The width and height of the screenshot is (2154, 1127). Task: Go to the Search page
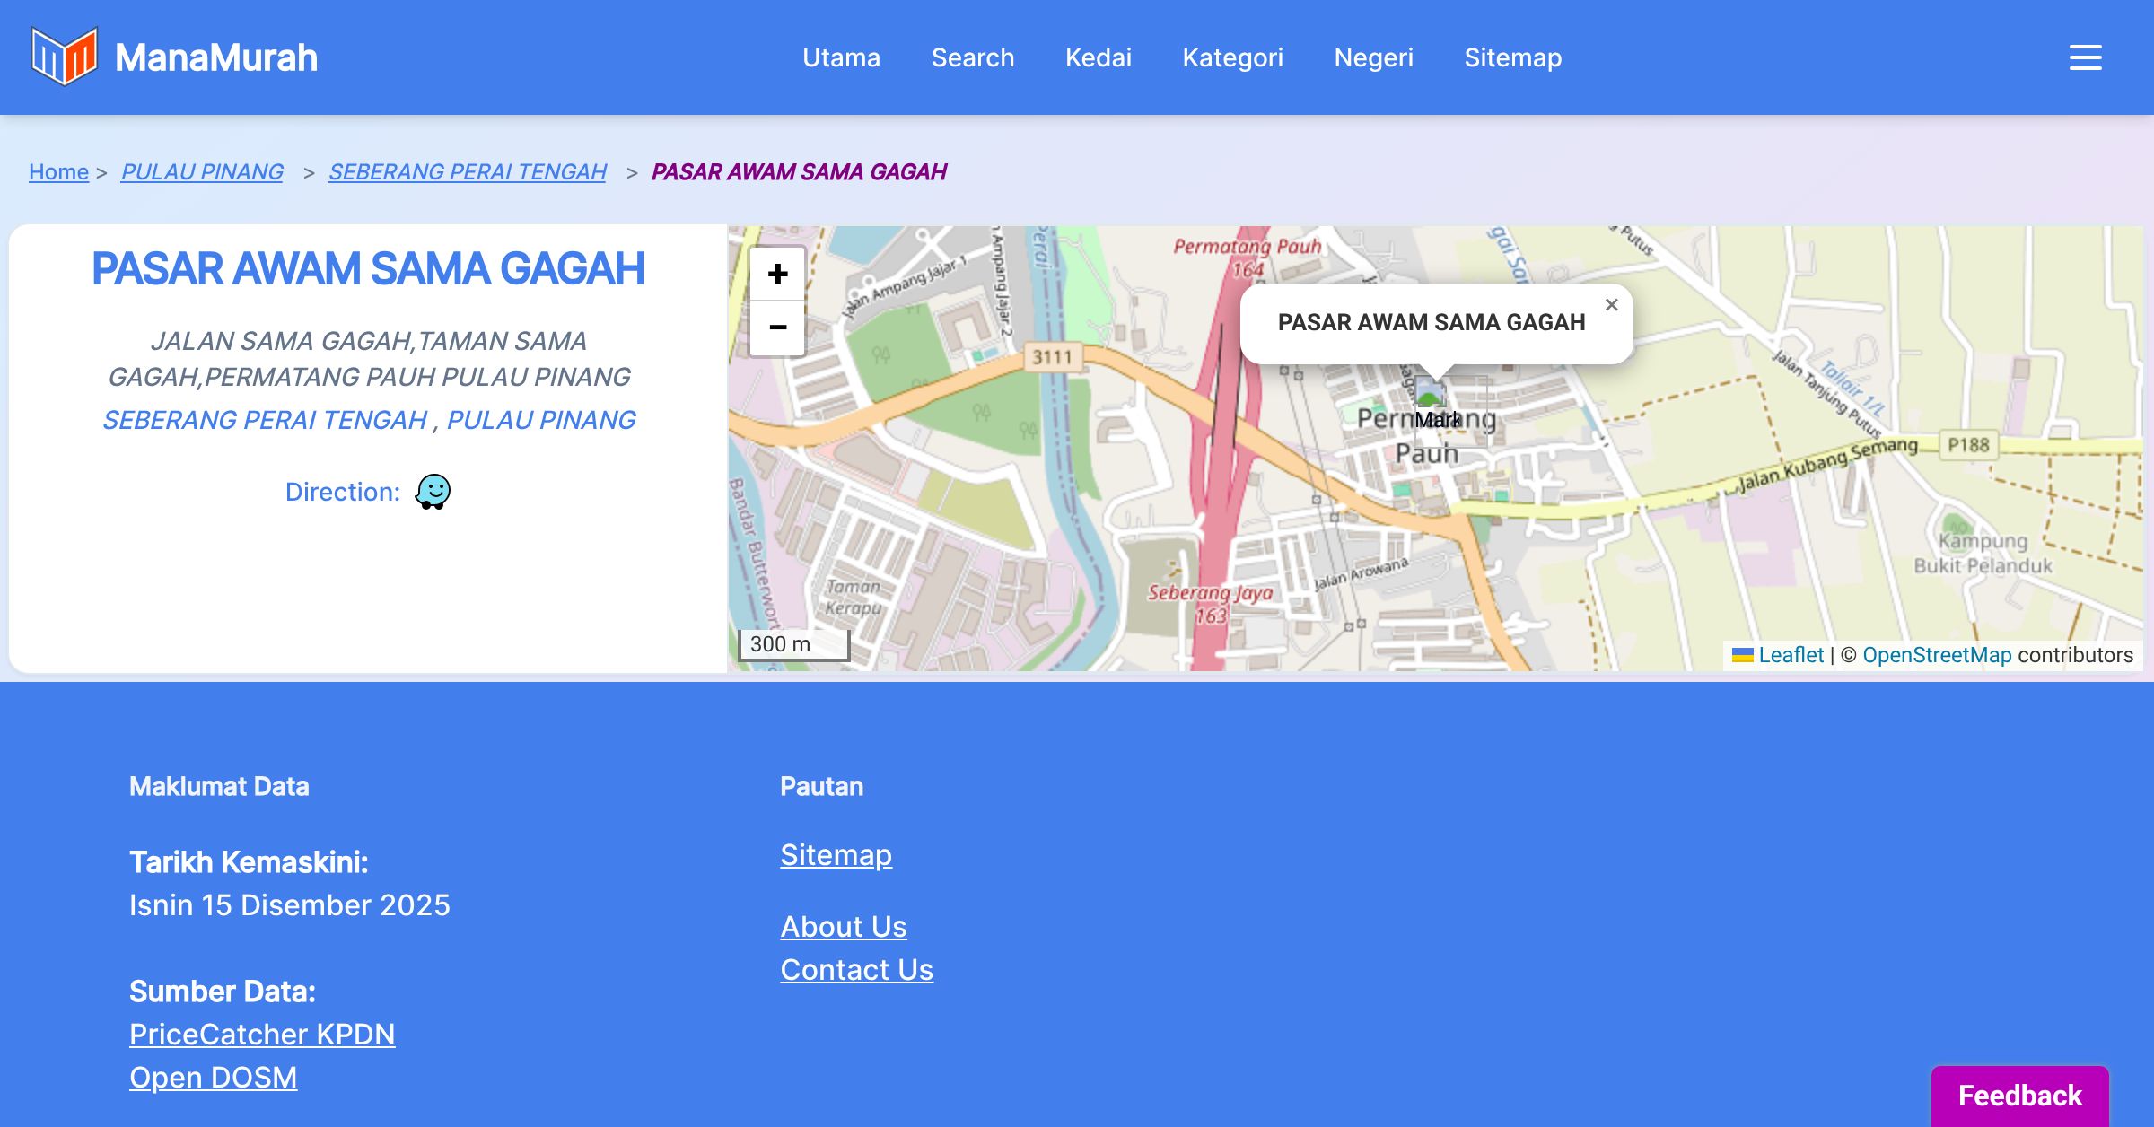972,57
